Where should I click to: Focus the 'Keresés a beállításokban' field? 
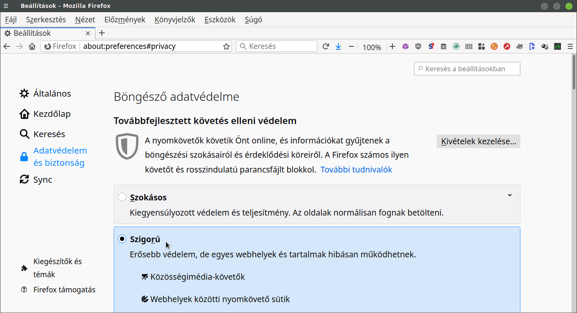click(467, 69)
